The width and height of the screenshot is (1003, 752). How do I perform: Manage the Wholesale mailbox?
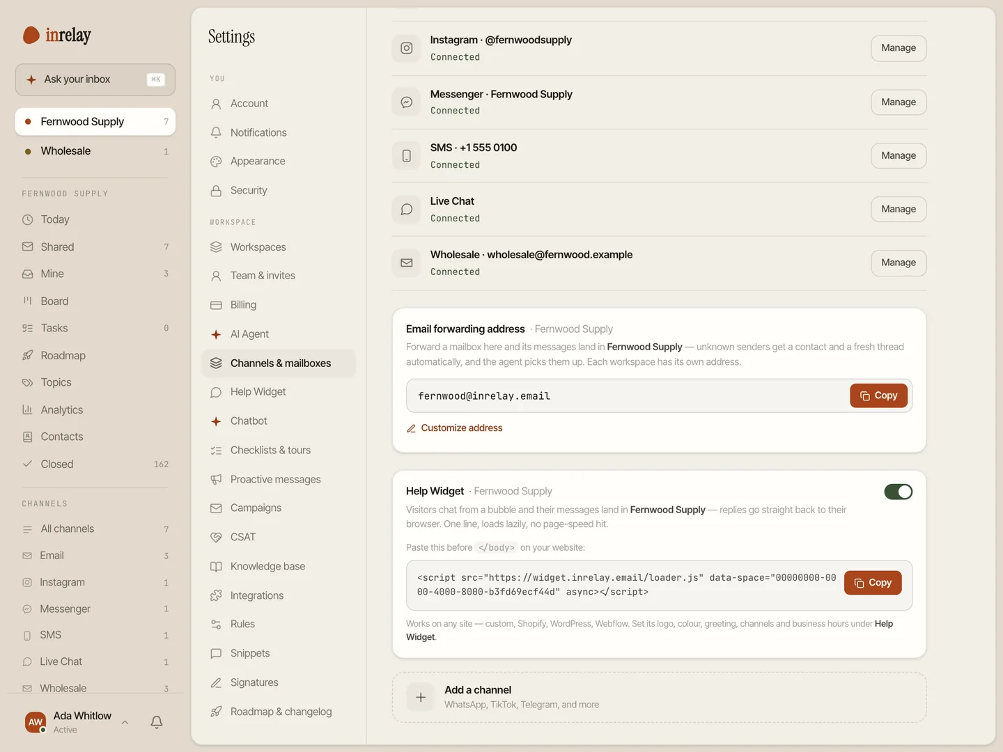pyautogui.click(x=899, y=263)
